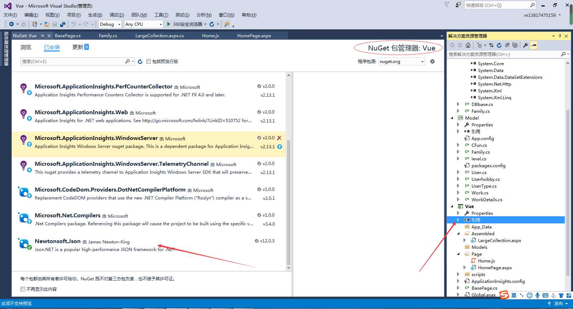Image resolution: width=573 pixels, height=309 pixels.
Task: Click the open file toolbar icon
Action: point(48,24)
